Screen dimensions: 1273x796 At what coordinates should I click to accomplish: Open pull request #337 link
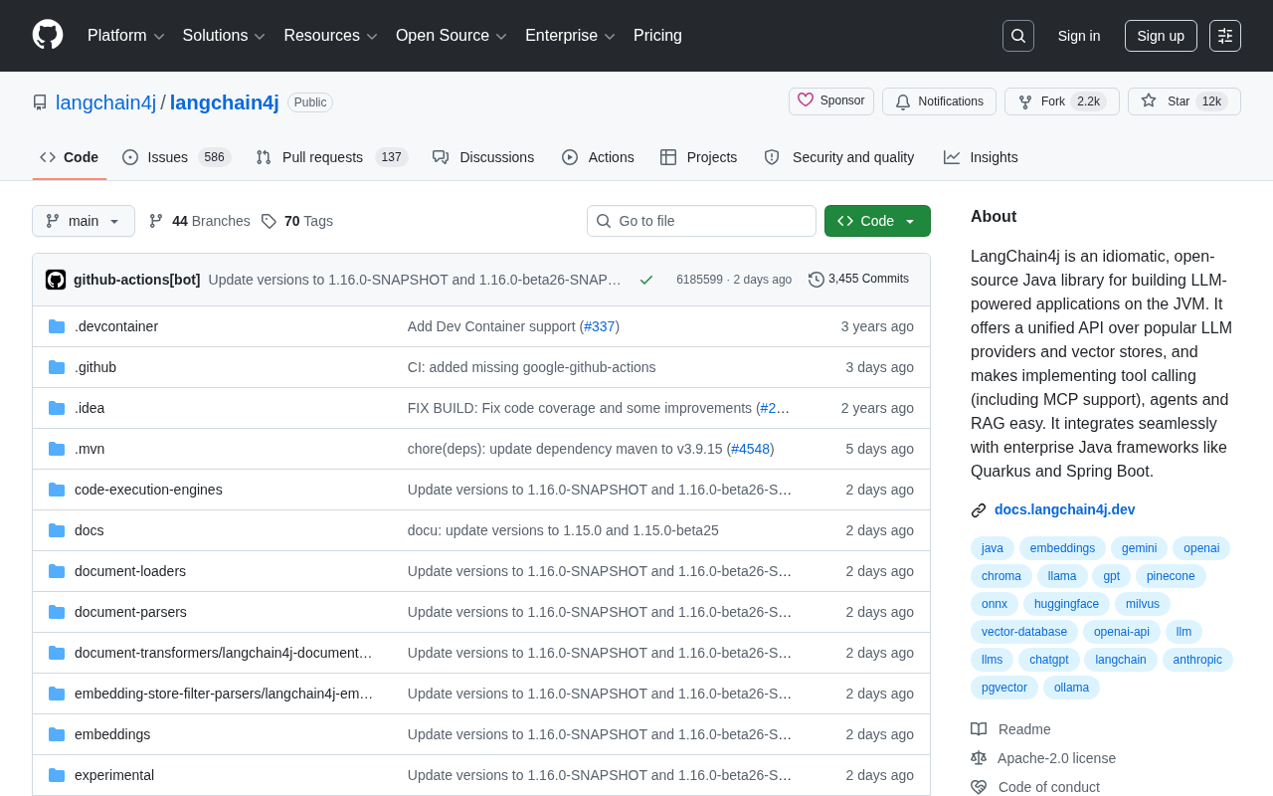click(x=600, y=326)
